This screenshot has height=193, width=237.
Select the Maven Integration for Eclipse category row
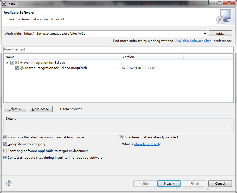[x=119, y=63]
